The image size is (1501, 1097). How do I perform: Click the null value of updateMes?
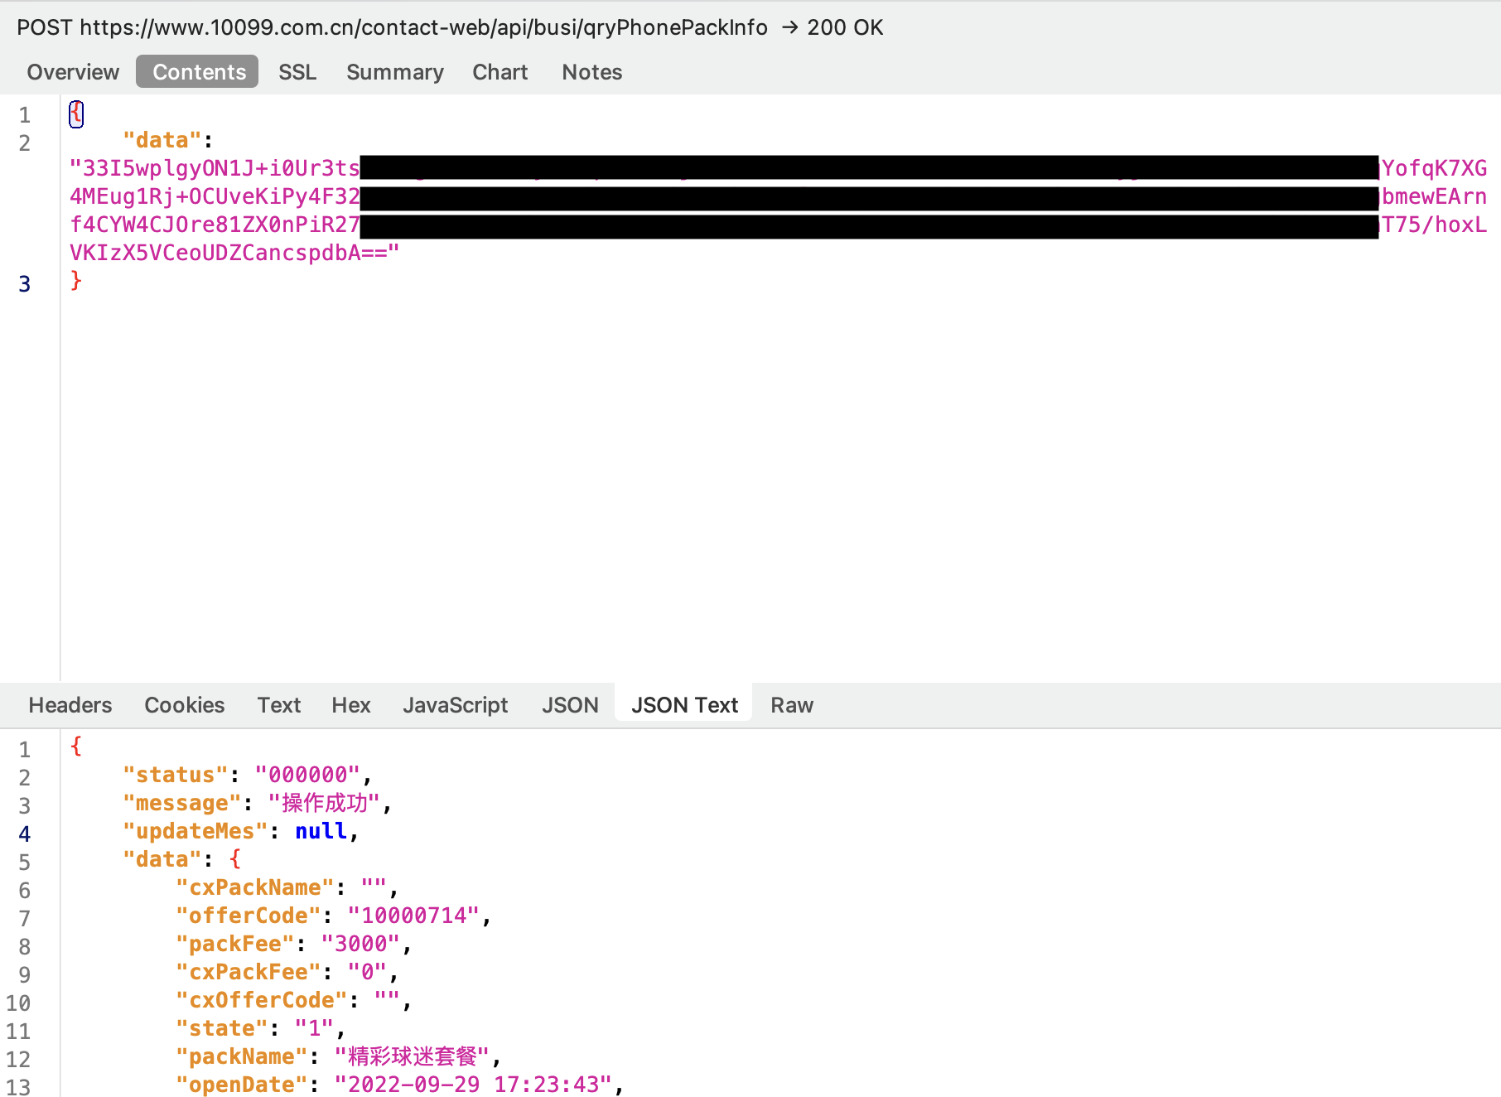pyautogui.click(x=321, y=831)
